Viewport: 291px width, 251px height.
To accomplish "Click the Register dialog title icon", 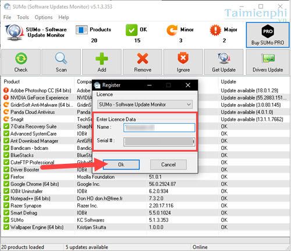I will tap(97, 85).
